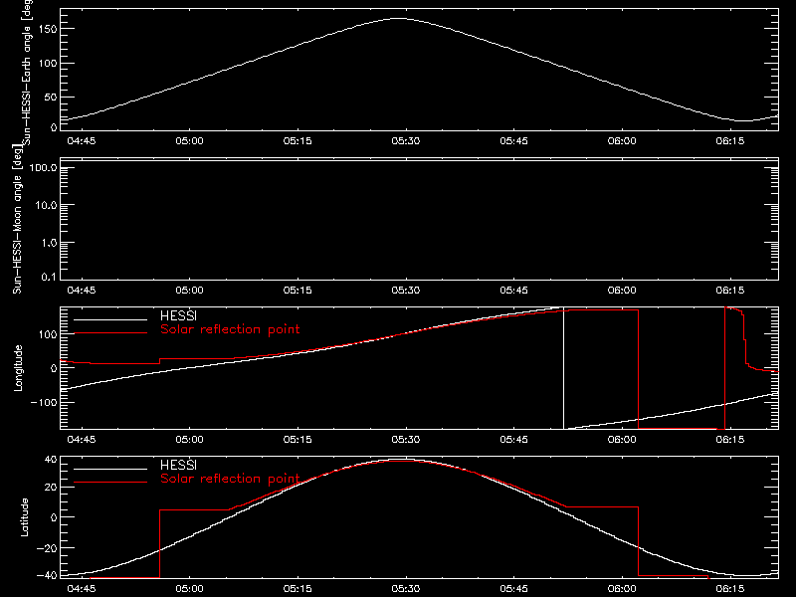Screen dimensions: 796x597
Task: Click the 50 tick label on Earth angle plot
Action: [51, 97]
